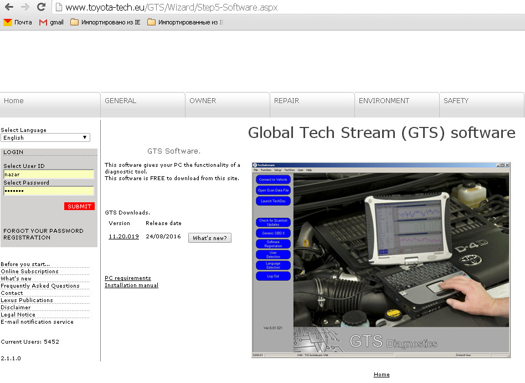Click the browser back arrow icon
Screen dimensions: 525x383
click(9, 7)
